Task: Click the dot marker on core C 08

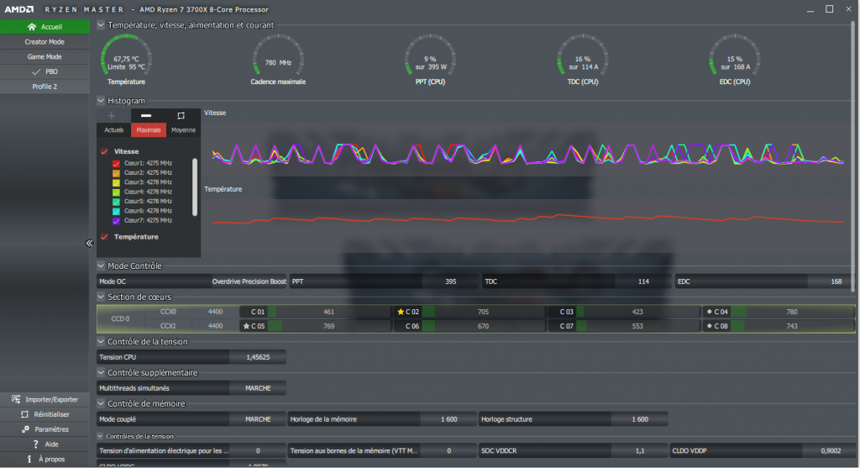Action: 709,326
